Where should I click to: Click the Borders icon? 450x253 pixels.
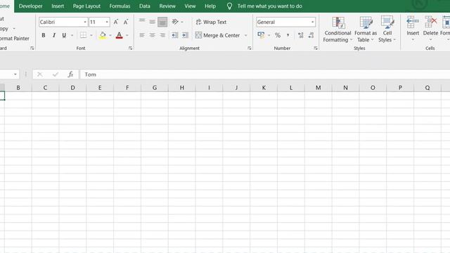83,35
